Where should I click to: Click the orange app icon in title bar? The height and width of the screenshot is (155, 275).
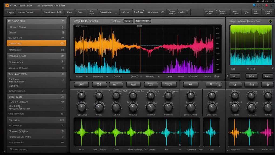coord(7,5)
